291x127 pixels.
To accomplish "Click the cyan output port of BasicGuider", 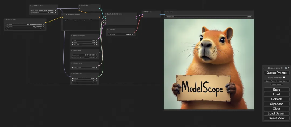I will pyautogui.click(x=100, y=8).
